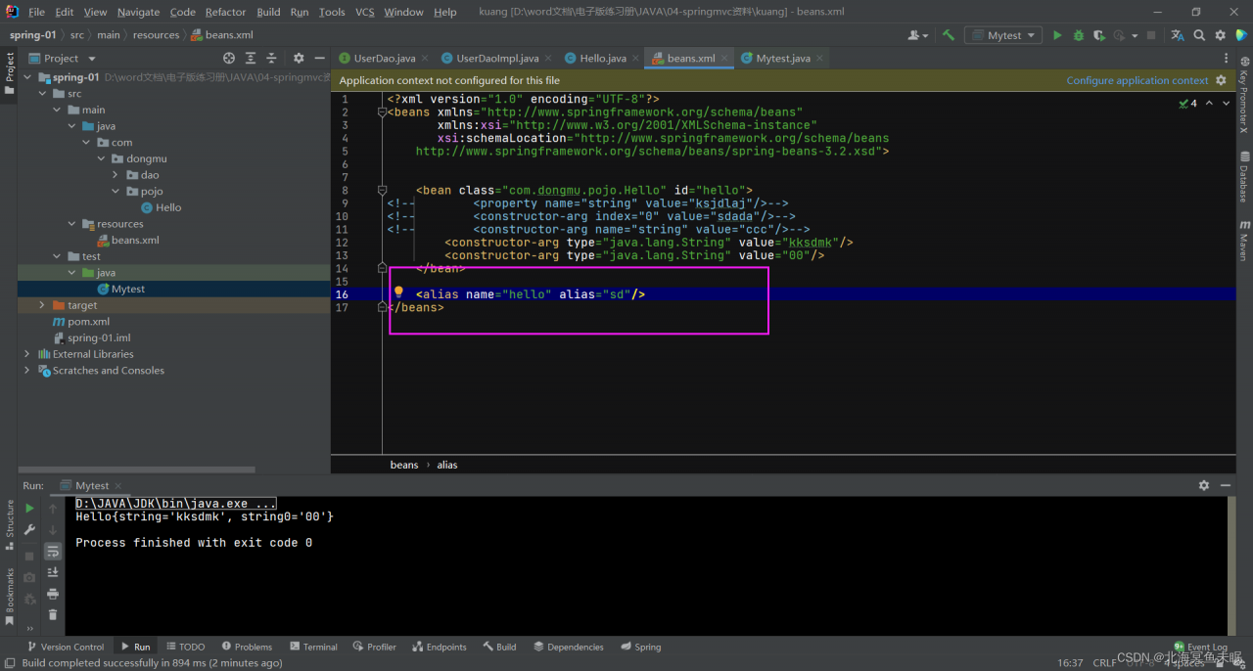The image size is (1253, 671).
Task: Run with Coverage using the shield icon
Action: pyautogui.click(x=1099, y=35)
